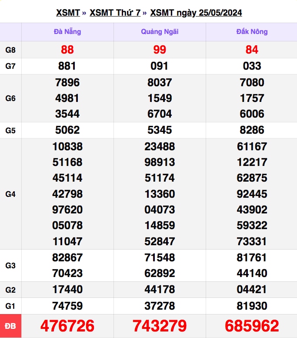Select G1 number 74759
The image size is (297, 338).
(67, 306)
